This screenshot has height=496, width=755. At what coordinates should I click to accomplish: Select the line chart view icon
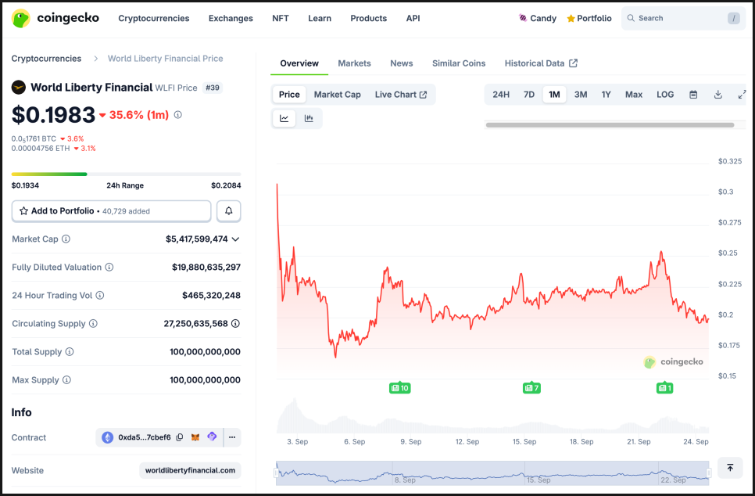(284, 118)
